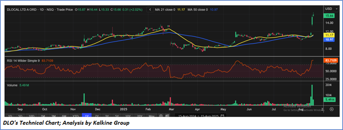The height and width of the screenshot is (130, 343).
Task: Select the 5D time range
Action: [20, 116]
